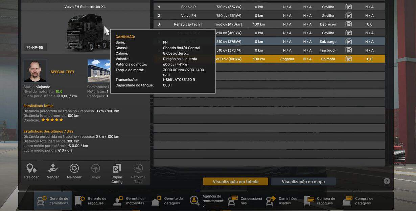Switch to Visualização em tabela
This screenshot has height=211, width=416.
pyautogui.click(x=235, y=182)
